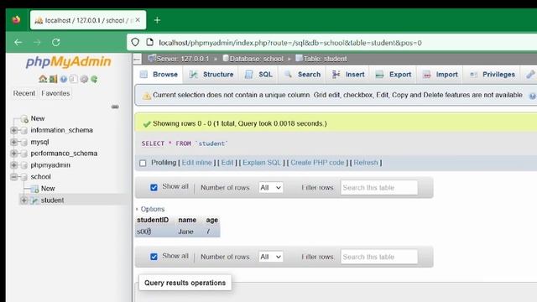Click top-level New database item
The height and width of the screenshot is (302, 537).
[38, 118]
